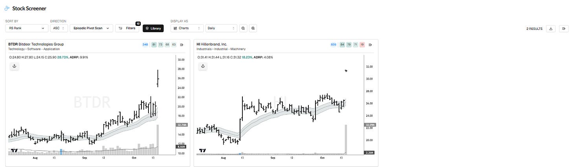Open the Library button
This screenshot has height=167, width=572.
153,28
